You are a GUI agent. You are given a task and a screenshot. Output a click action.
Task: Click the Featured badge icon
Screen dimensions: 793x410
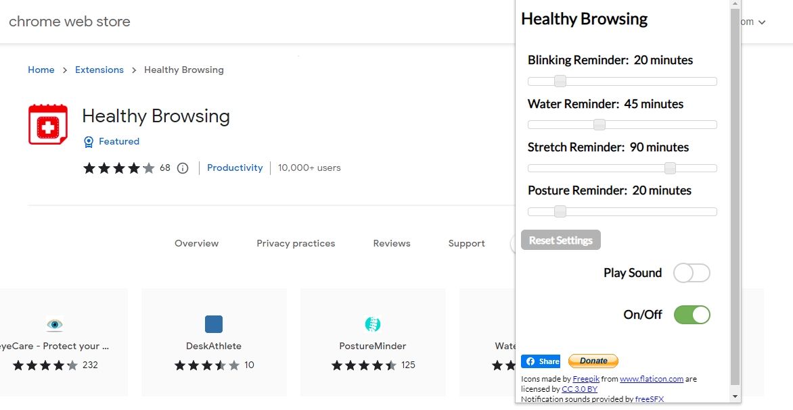tap(89, 142)
